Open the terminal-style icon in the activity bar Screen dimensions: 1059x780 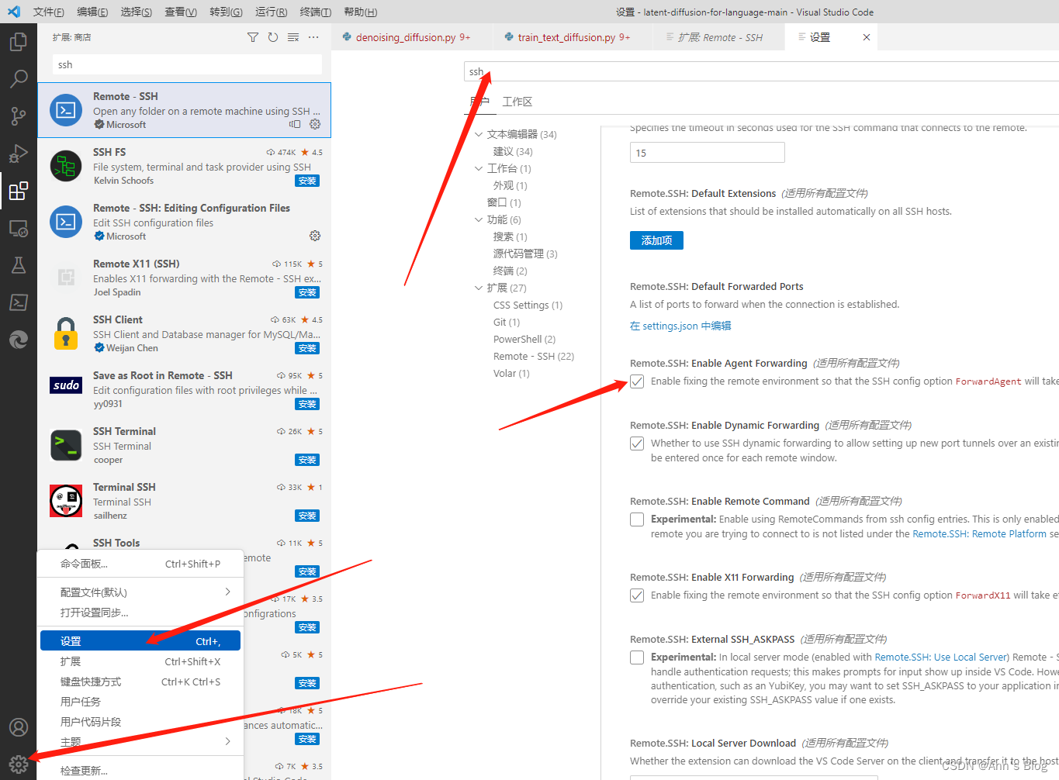point(19,302)
